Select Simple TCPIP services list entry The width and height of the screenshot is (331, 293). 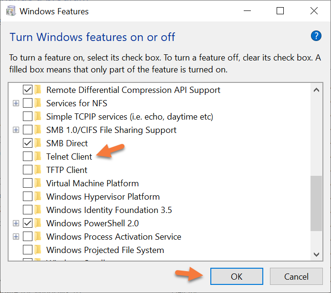[129, 116]
